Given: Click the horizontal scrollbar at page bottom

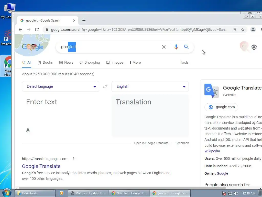Looking at the screenshot, I should [x=122, y=188].
